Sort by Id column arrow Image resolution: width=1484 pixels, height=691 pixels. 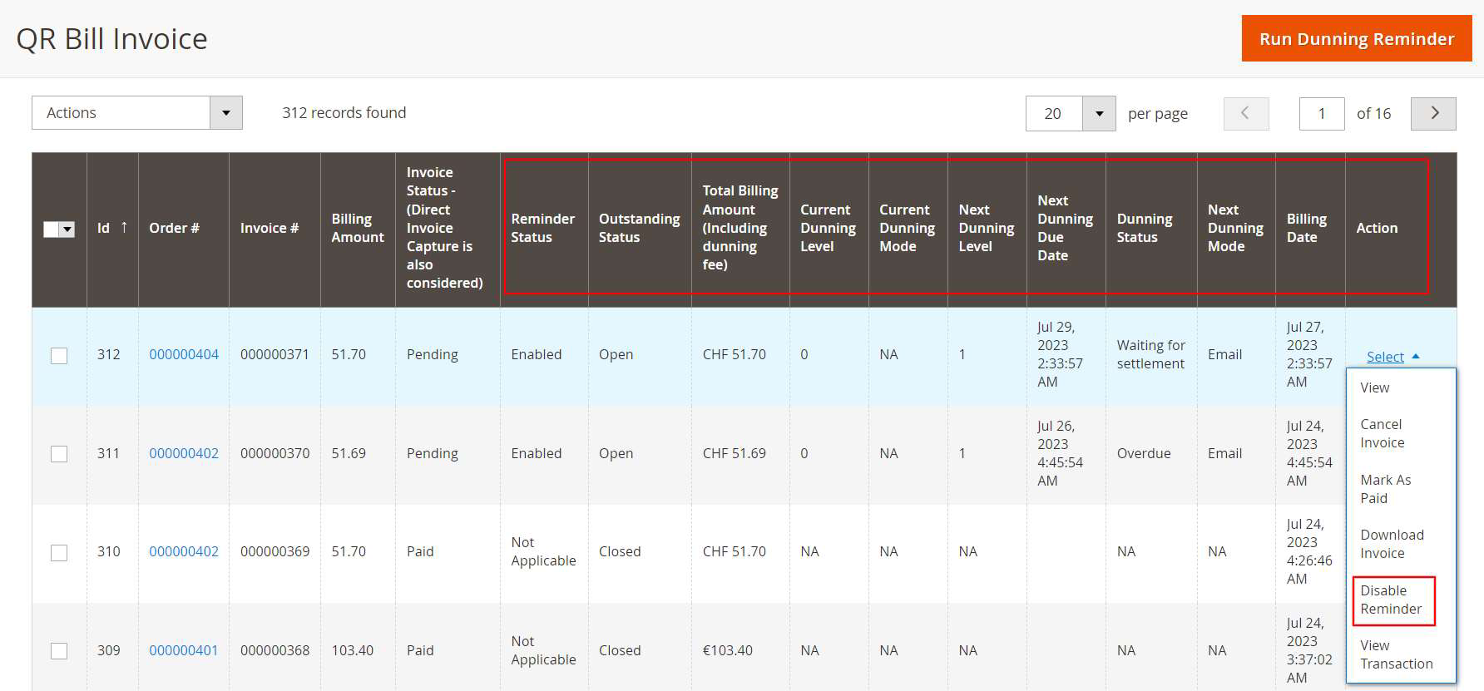pyautogui.click(x=124, y=228)
